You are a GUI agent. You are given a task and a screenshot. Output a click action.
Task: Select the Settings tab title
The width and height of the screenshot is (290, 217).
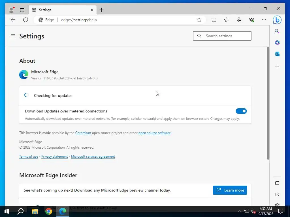point(45,10)
